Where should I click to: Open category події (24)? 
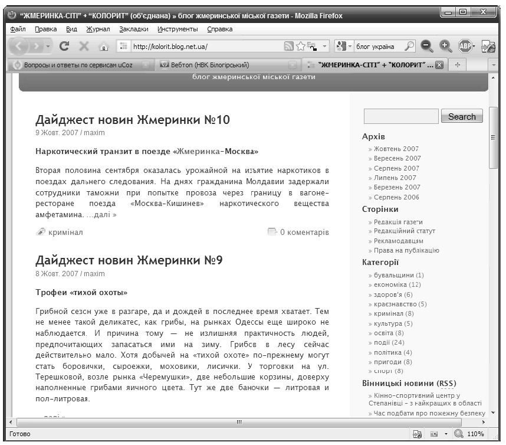tap(389, 342)
